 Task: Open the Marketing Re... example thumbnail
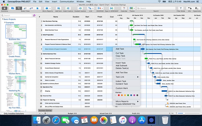[16, 83]
